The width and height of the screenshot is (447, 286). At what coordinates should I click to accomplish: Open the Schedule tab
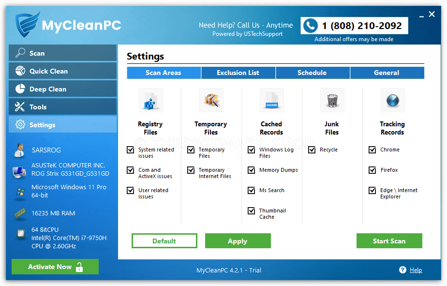tap(313, 73)
